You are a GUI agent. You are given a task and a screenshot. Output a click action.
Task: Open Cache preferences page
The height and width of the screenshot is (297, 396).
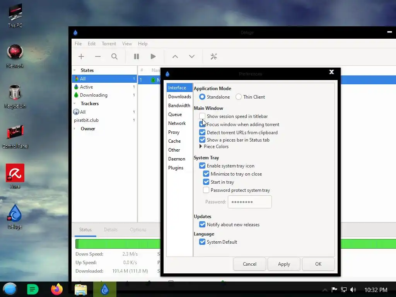179,141
